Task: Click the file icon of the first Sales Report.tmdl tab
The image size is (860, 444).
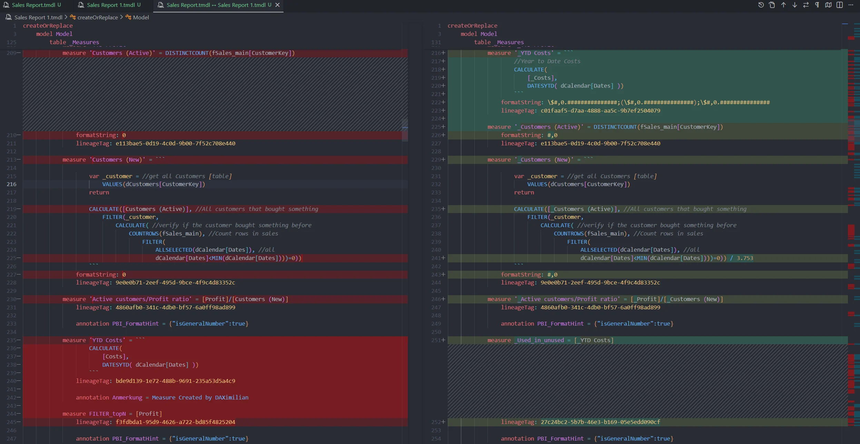Action: point(6,5)
